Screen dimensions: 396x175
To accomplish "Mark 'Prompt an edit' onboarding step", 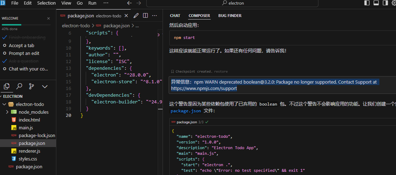I will coord(5,53).
